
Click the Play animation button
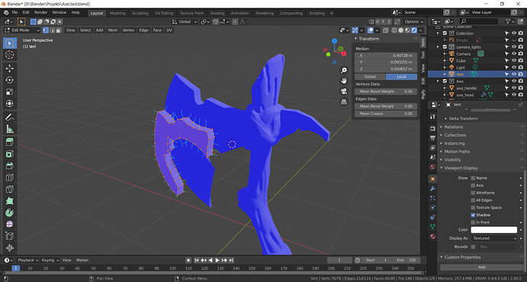217,260
